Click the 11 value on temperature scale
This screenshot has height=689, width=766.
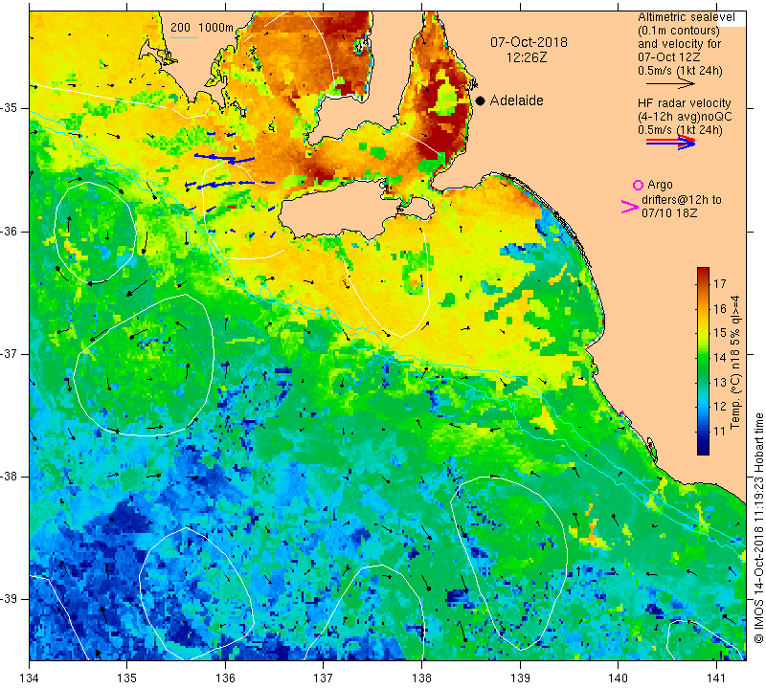click(720, 432)
